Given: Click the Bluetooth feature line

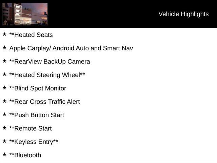Looking at the screenshot, I should coord(25,155).
